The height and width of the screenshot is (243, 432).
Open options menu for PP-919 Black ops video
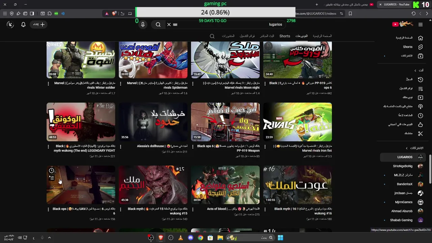coord(265,83)
